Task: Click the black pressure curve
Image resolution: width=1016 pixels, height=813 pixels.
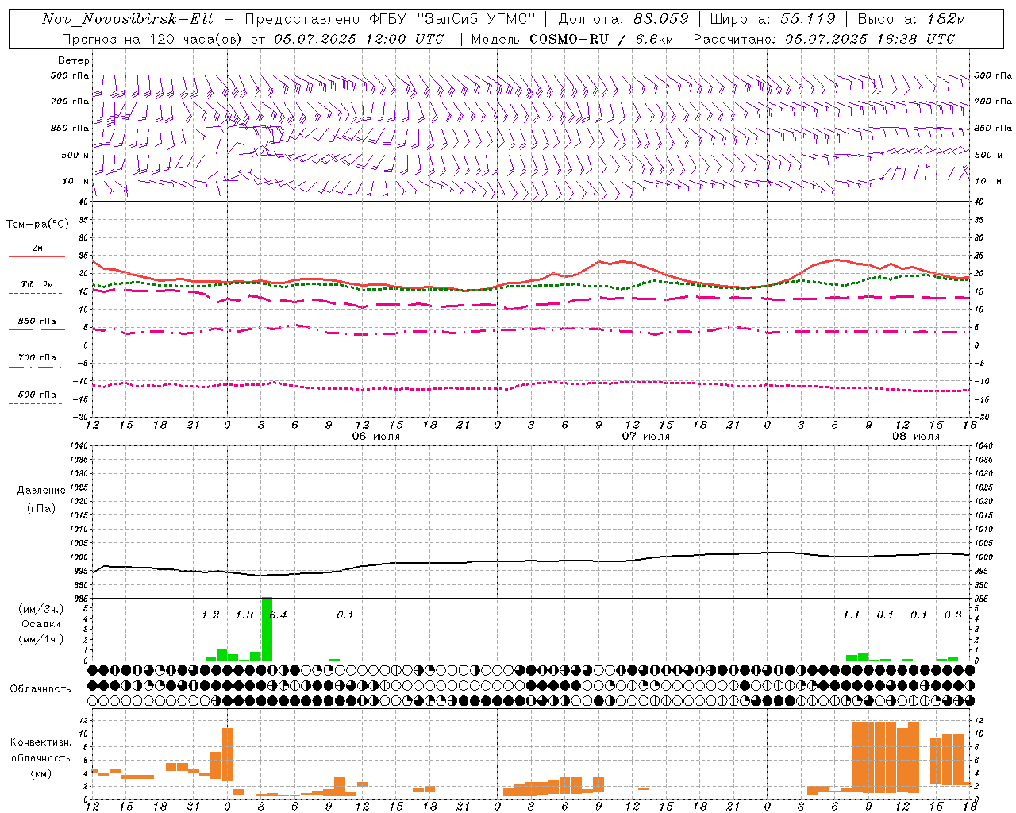Action: 532,561
